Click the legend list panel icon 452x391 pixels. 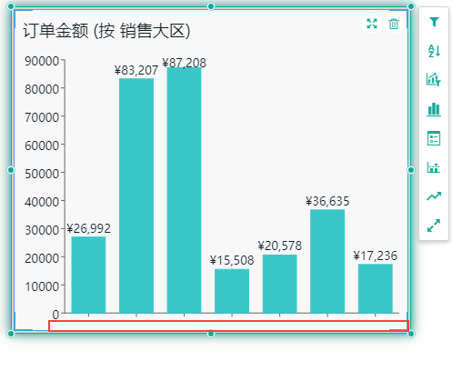434,138
